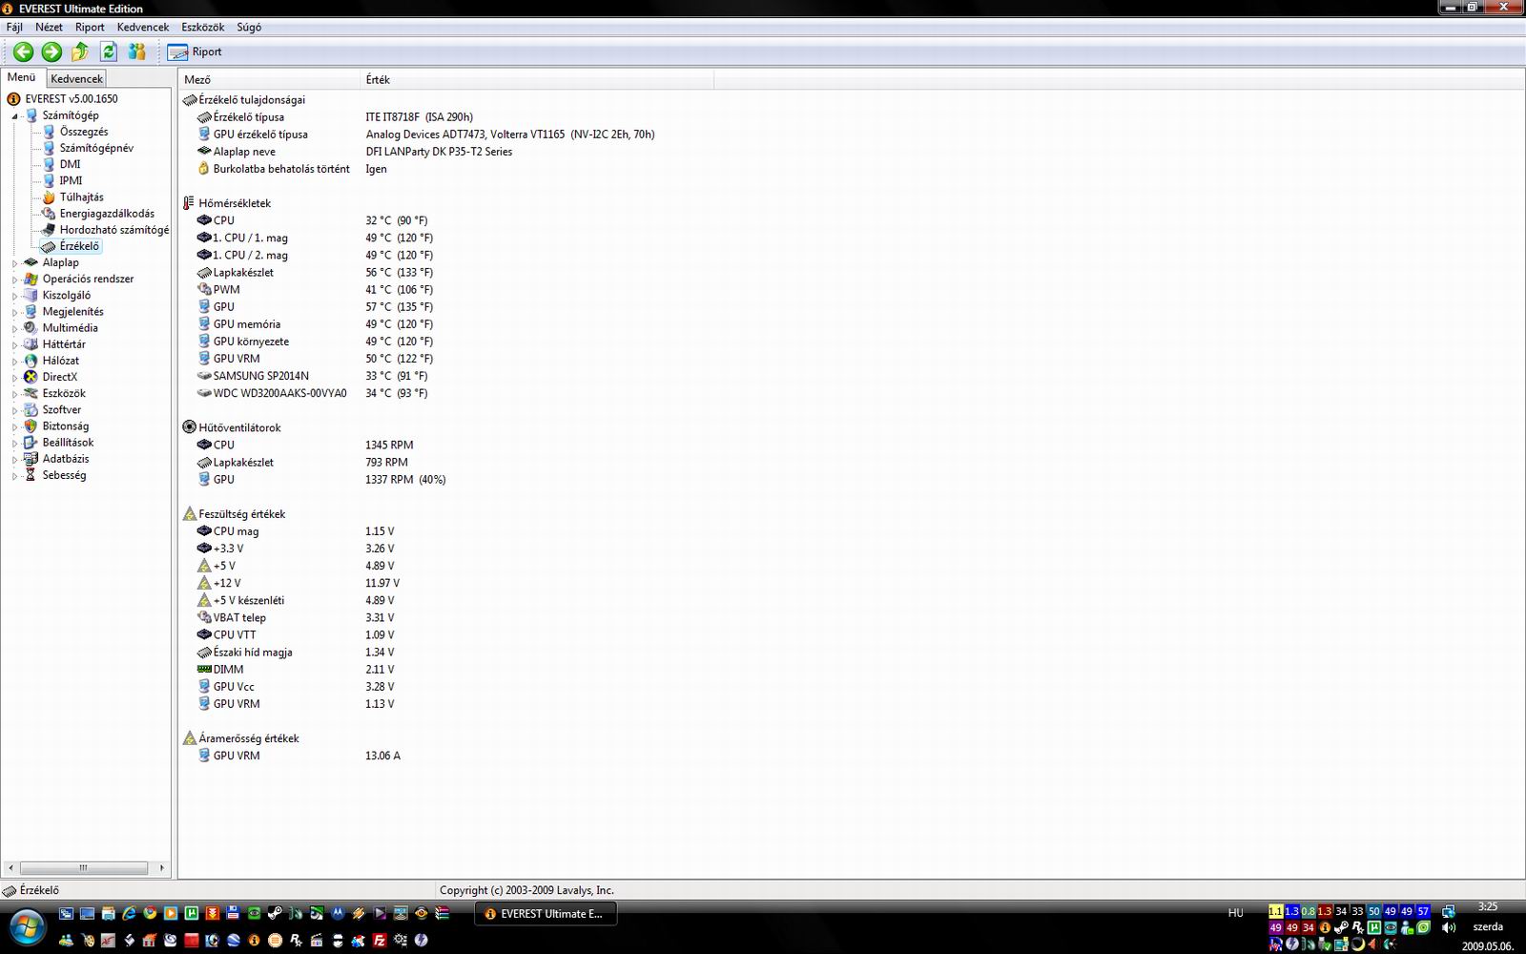The image size is (1526, 954).
Task: Open the Eszközök menu
Action: [x=203, y=27]
